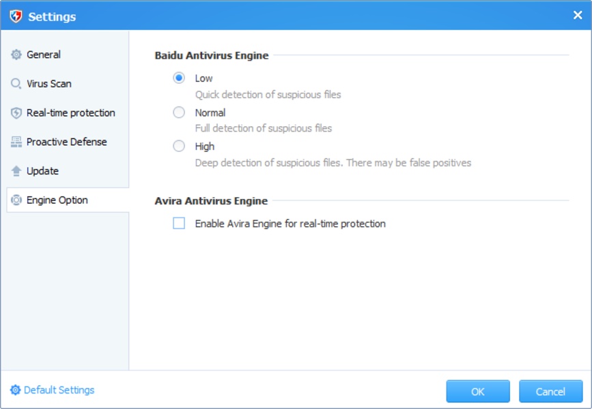Screen dimensions: 592x409
Task: Click the Real-time protection shield icon
Action: point(16,113)
